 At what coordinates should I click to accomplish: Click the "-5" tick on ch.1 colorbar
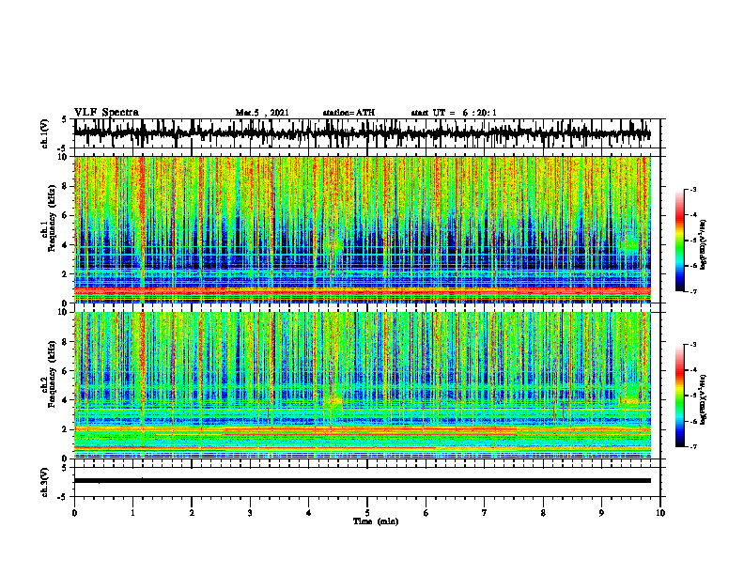(693, 241)
